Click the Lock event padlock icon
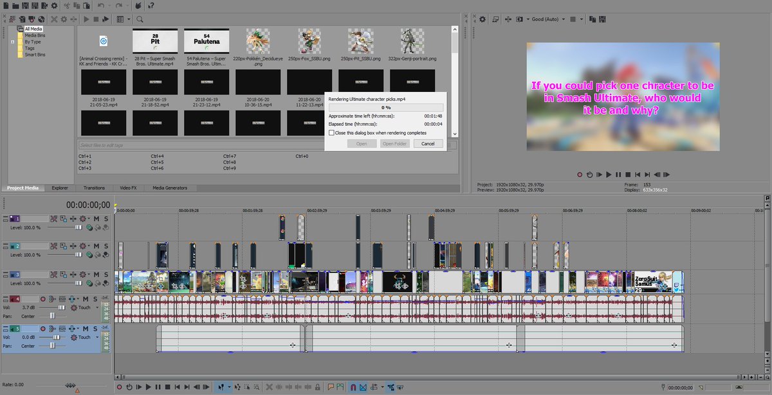The height and width of the screenshot is (395, 772). [317, 387]
